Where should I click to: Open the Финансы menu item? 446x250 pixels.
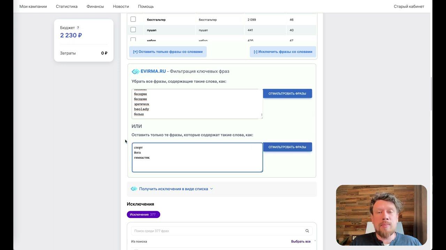coord(95,7)
